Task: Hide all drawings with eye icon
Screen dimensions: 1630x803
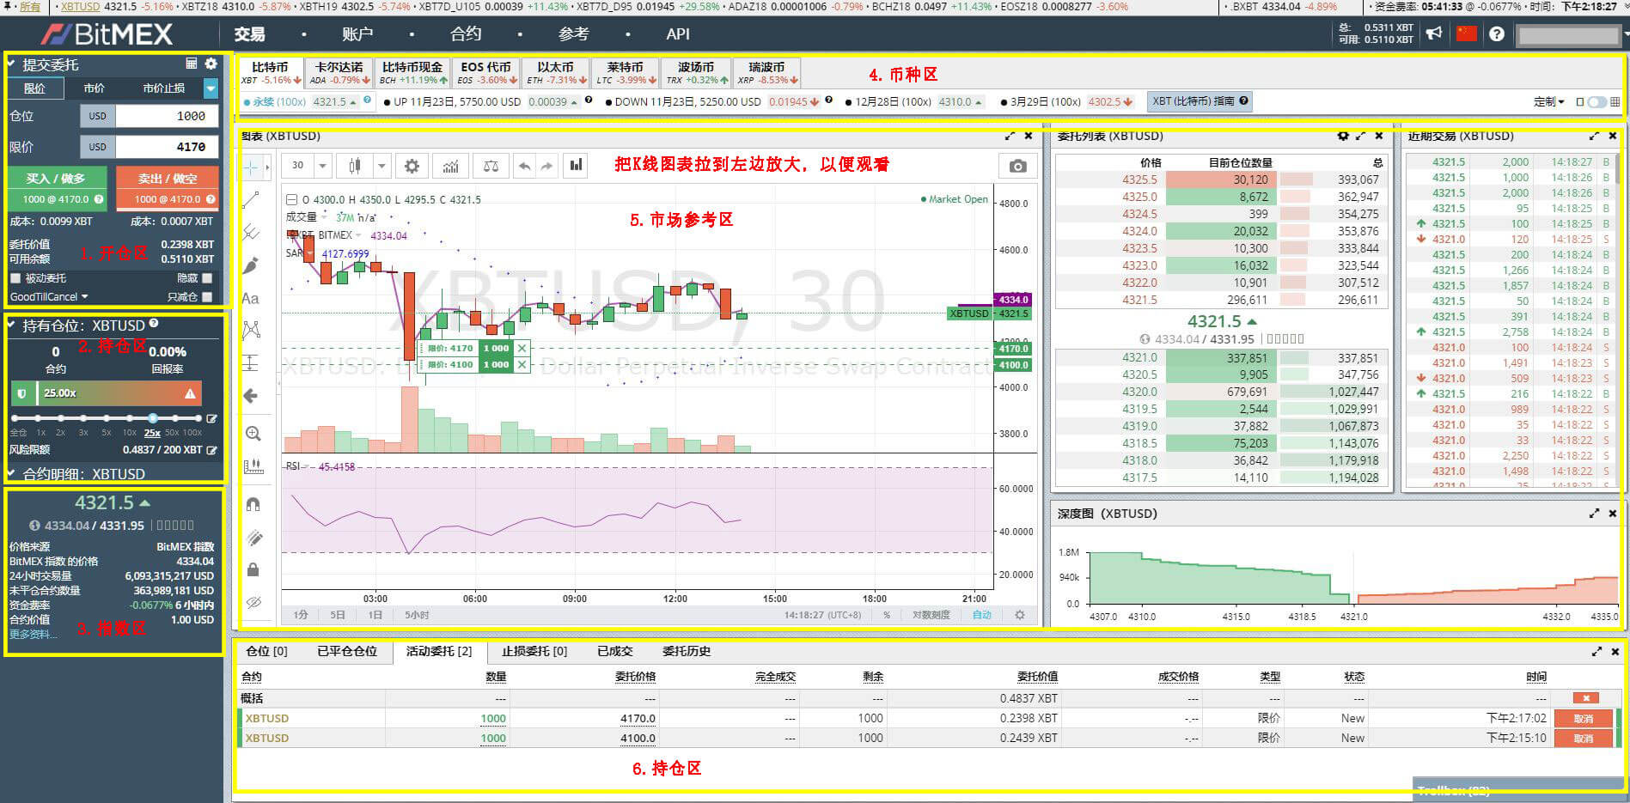Action: pos(253,602)
